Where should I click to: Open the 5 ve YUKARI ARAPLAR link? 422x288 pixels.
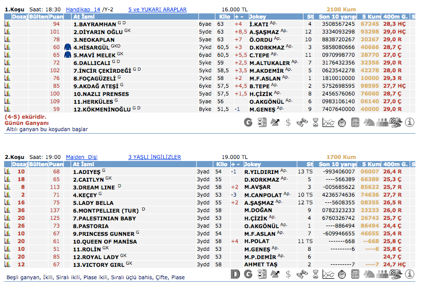tap(157, 10)
